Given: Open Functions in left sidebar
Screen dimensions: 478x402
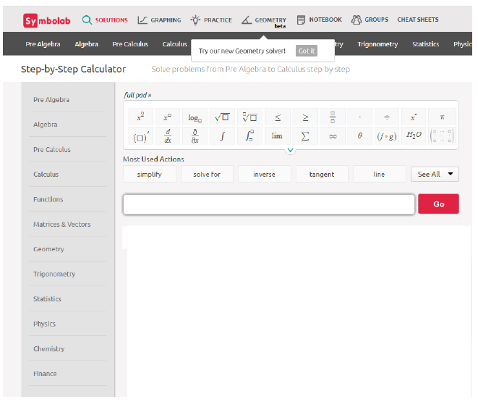Looking at the screenshot, I should (x=48, y=199).
